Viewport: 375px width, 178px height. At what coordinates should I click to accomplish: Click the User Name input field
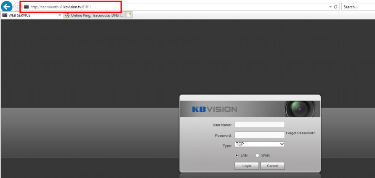[x=260, y=125]
